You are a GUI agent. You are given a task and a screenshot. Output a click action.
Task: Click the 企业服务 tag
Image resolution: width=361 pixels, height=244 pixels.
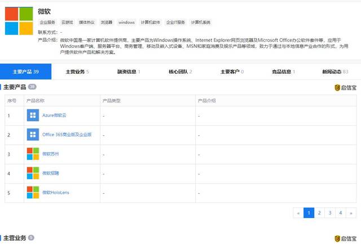(47, 23)
